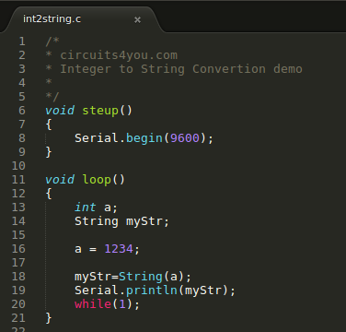Place cursor on circuits4you.com comment
The height and width of the screenshot is (332, 346).
tap(119, 55)
